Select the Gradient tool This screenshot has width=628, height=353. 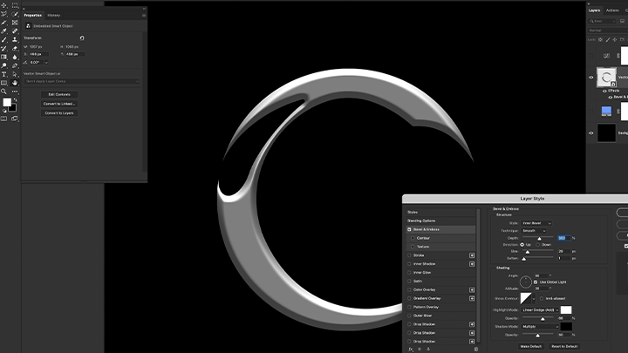coord(4,58)
